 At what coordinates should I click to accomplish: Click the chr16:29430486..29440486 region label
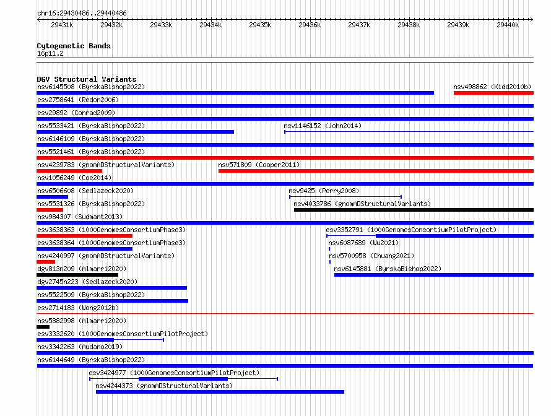point(82,13)
